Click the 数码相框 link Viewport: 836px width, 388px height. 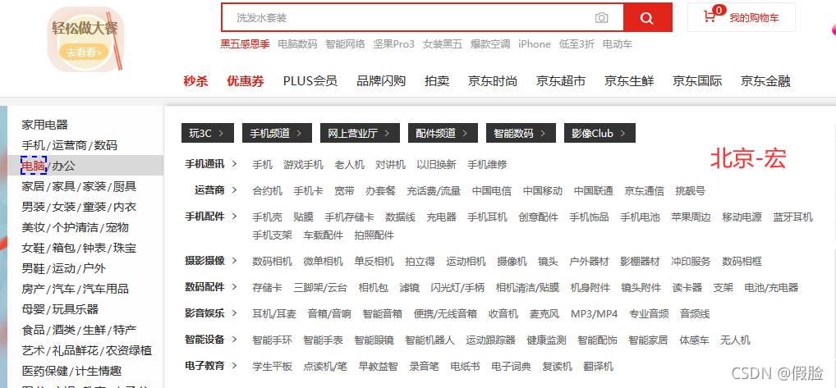tap(742, 262)
